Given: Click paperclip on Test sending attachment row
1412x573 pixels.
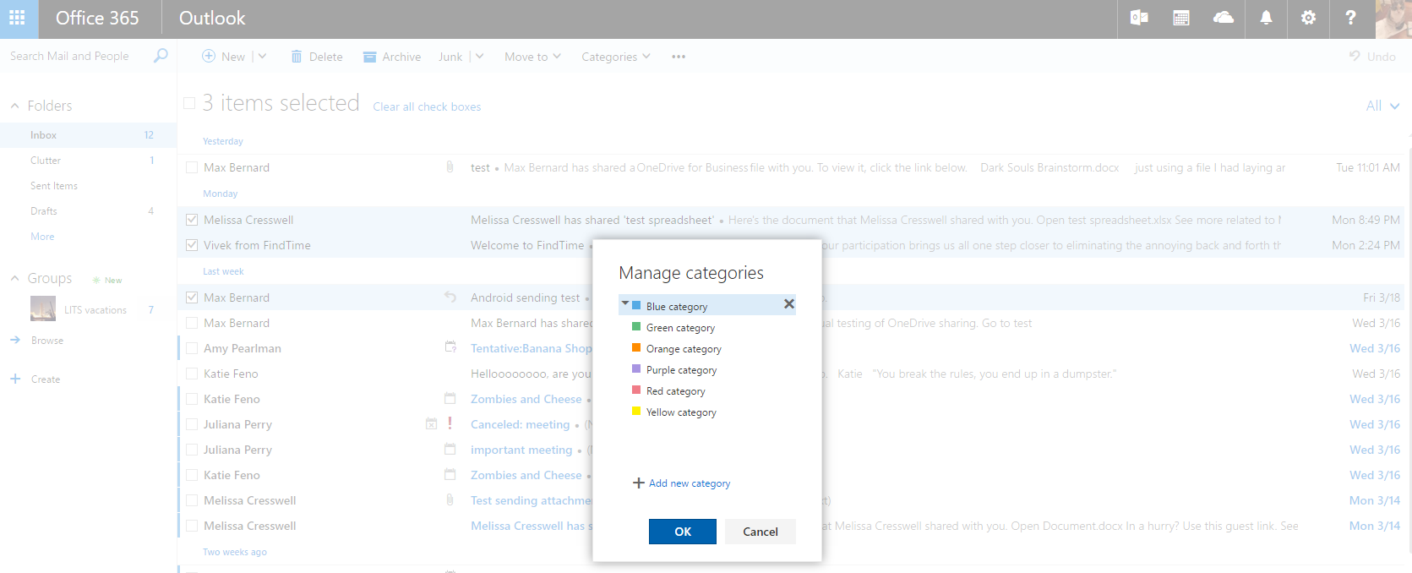Looking at the screenshot, I should pos(450,500).
